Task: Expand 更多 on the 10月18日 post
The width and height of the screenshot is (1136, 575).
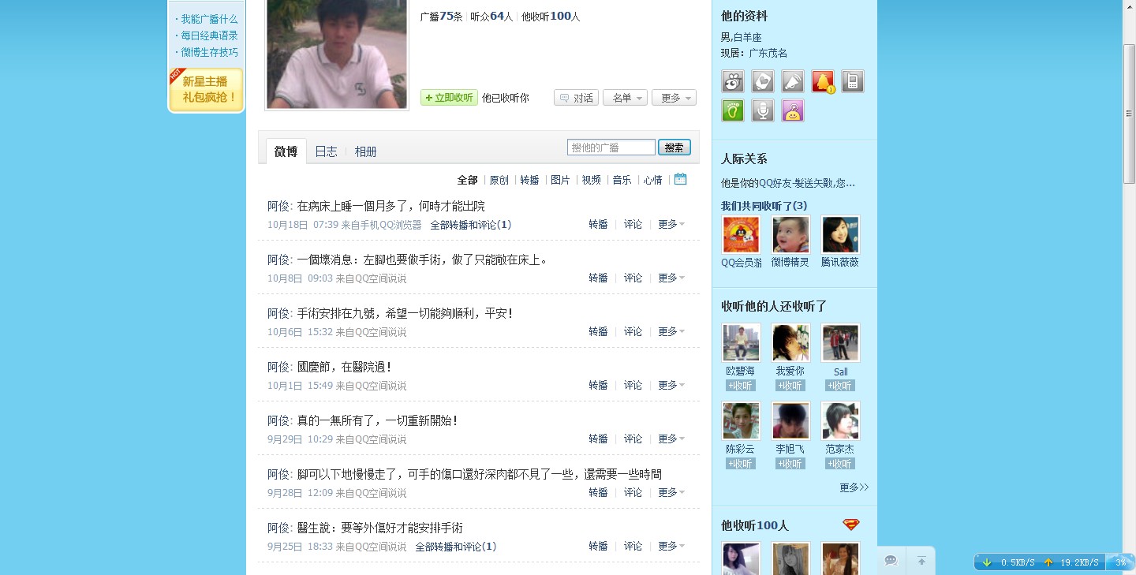Action: click(x=671, y=225)
